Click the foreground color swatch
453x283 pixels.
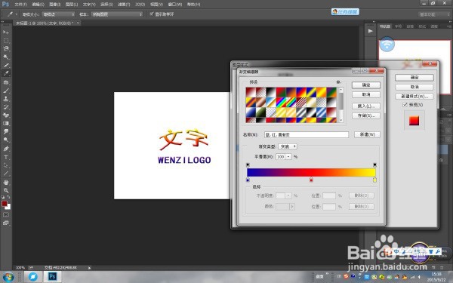click(4, 204)
